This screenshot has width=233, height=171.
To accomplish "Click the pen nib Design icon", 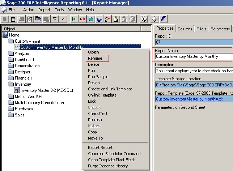I will (x=107, y=19).
